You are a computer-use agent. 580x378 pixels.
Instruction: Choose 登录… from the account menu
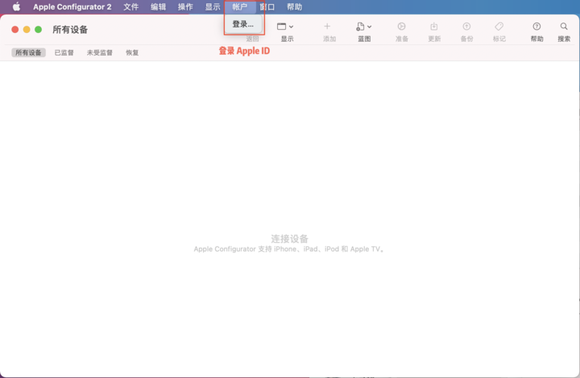[243, 24]
